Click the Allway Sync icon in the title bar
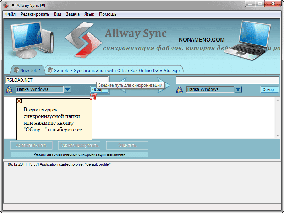This screenshot has height=213, width=284. click(6, 5)
